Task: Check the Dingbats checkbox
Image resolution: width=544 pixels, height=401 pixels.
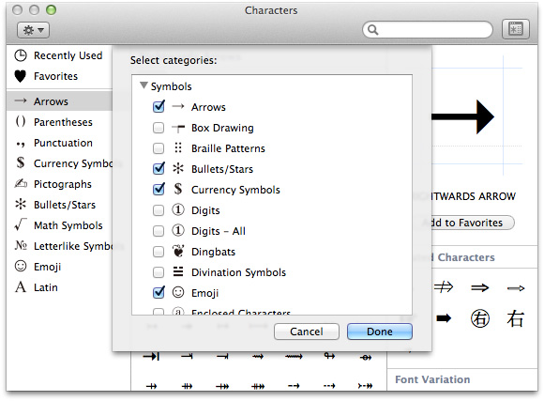Action: (159, 252)
